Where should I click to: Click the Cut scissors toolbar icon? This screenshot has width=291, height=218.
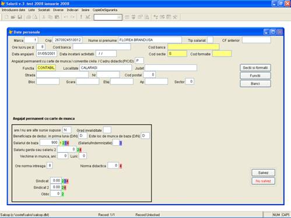[44, 17]
